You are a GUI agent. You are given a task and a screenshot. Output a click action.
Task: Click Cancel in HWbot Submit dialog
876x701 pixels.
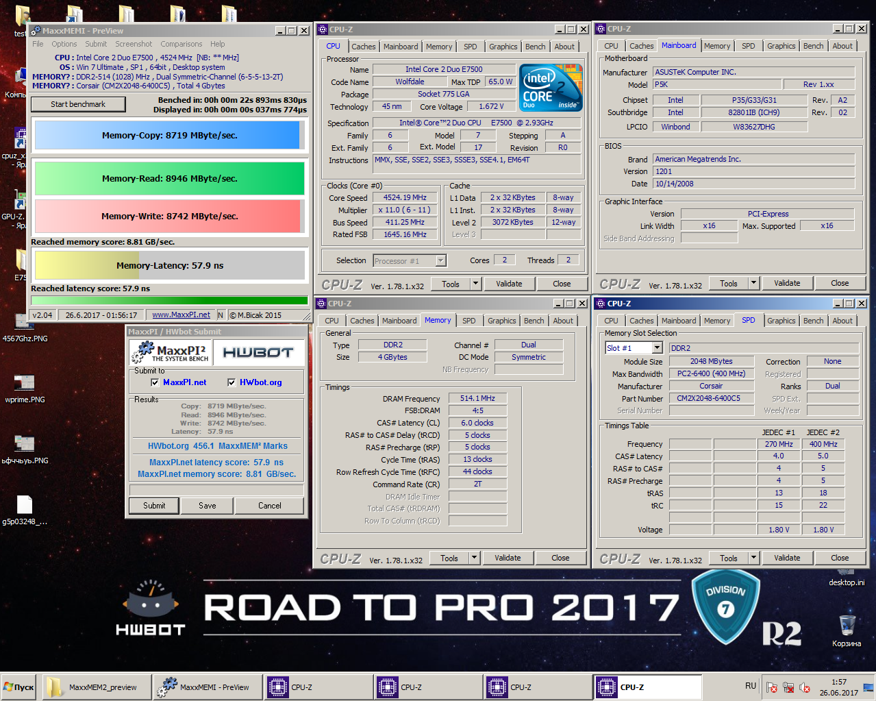270,506
